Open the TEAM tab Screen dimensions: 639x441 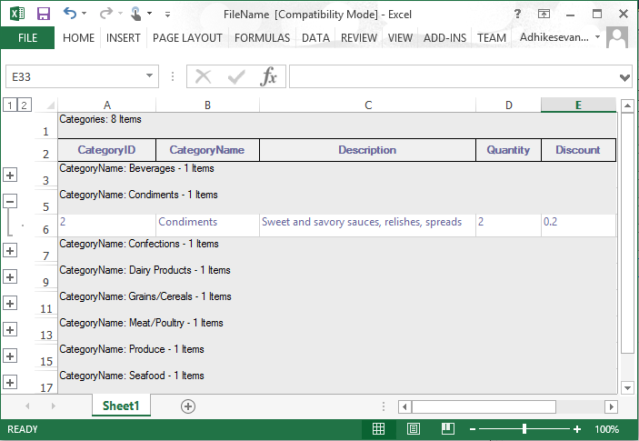[x=492, y=38]
